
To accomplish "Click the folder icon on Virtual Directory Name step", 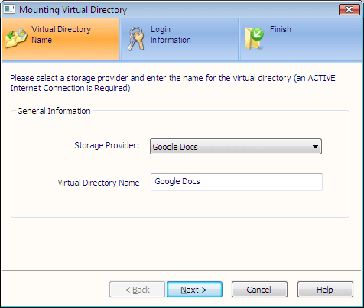I will 16,38.
